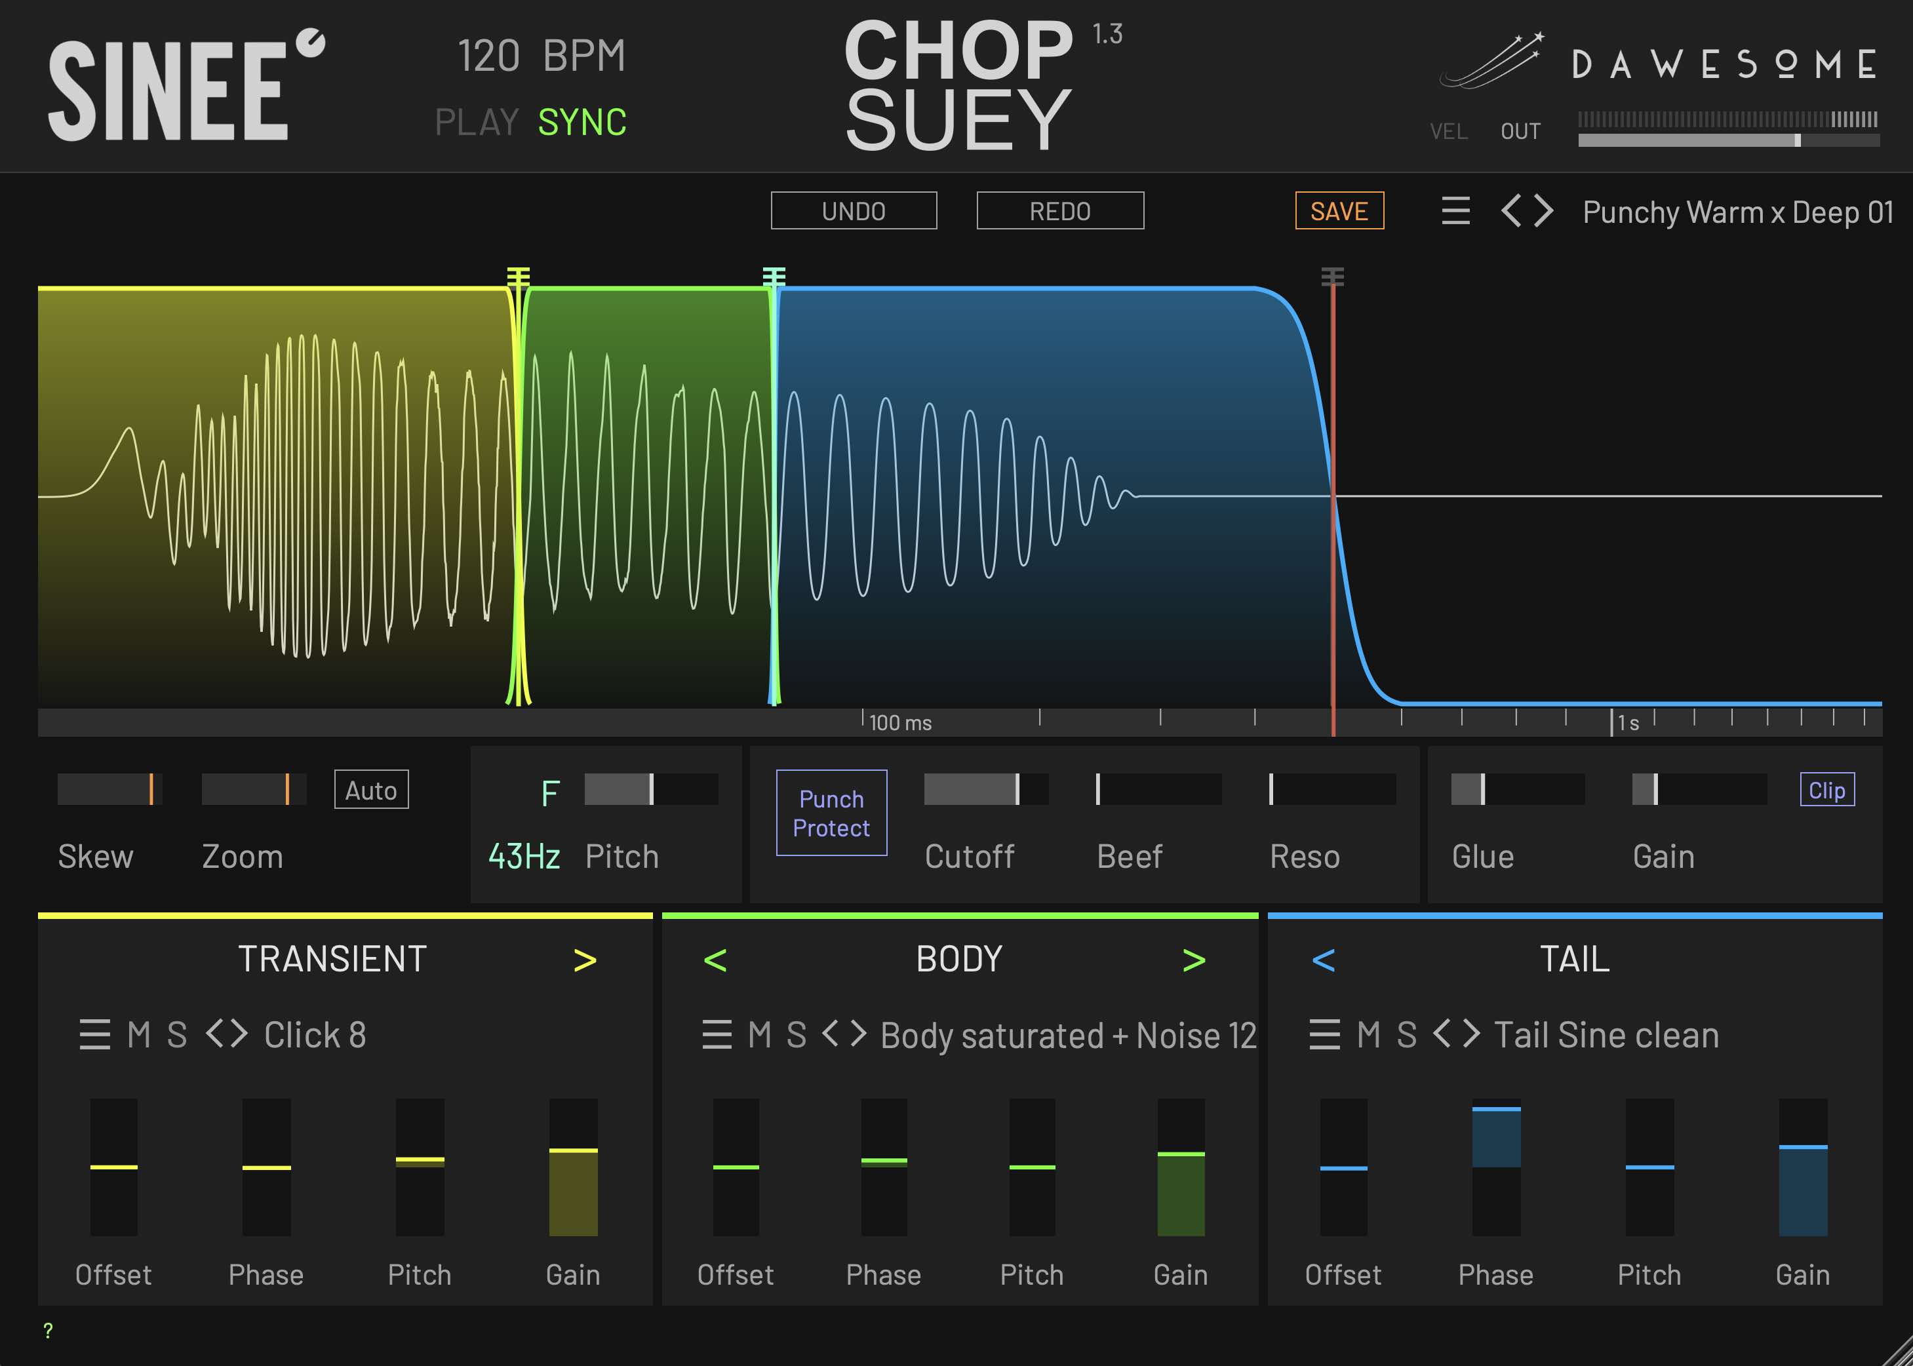The height and width of the screenshot is (1366, 1913).
Task: Click the REDO button
Action: pyautogui.click(x=1060, y=210)
